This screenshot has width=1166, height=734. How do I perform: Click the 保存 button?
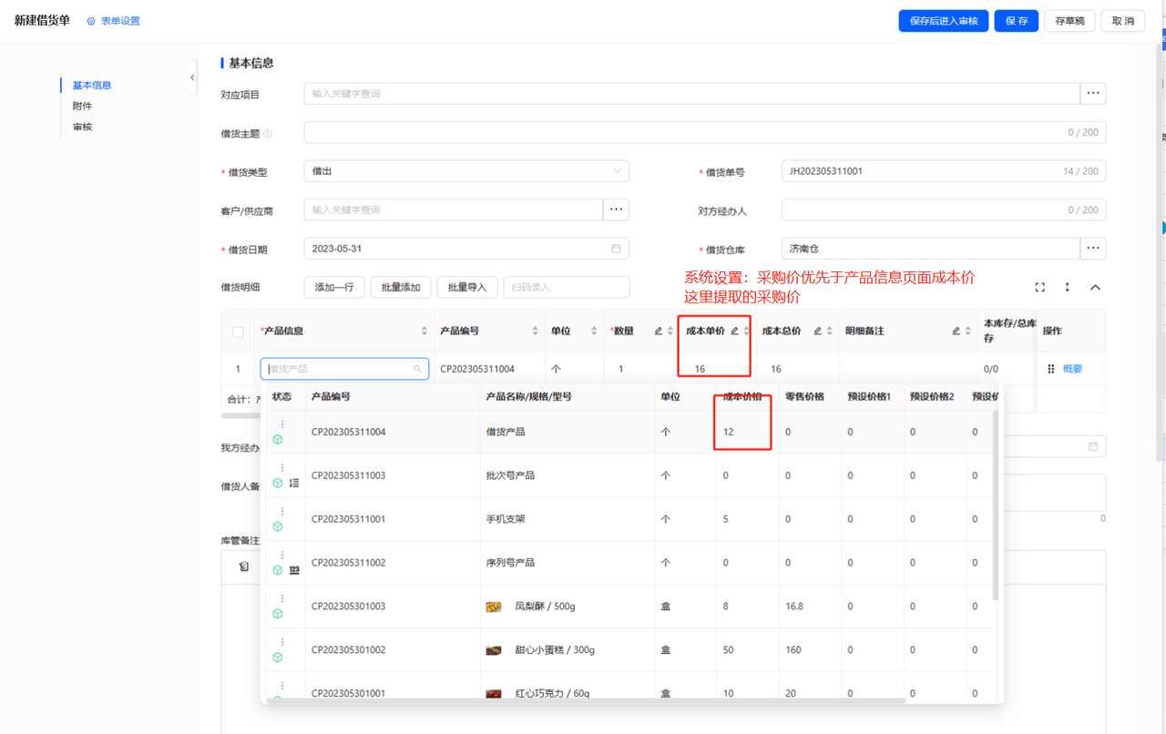[1017, 20]
